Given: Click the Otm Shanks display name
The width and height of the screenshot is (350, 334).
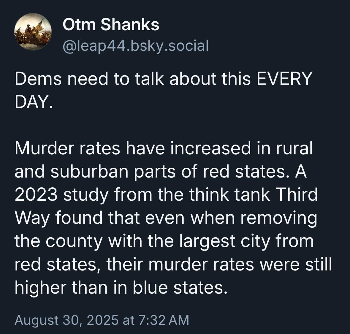Looking at the screenshot, I should pyautogui.click(x=111, y=25).
